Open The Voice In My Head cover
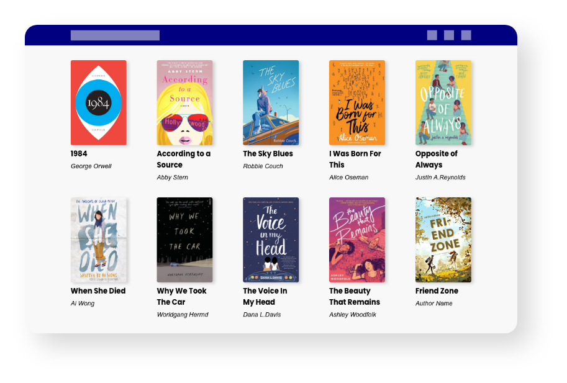The image size is (567, 383). pos(271,240)
